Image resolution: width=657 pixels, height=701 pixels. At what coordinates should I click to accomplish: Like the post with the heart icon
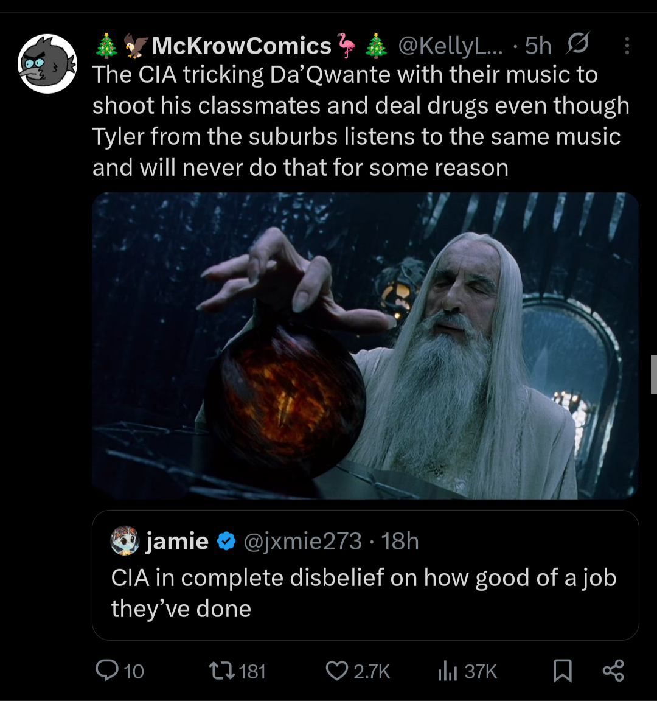[x=336, y=671]
